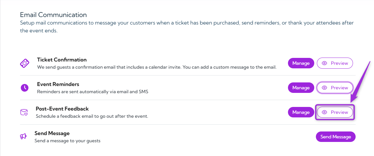Click eye icon in Post-Event Feedback Preview
Image resolution: width=374 pixels, height=156 pixels.
point(324,112)
